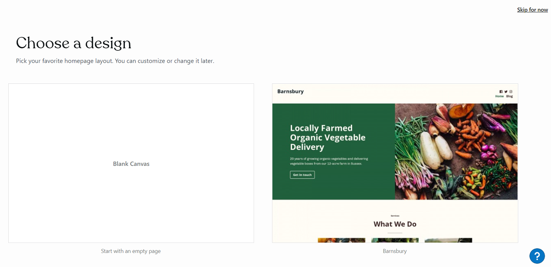
Task: Open help via the question mark button
Action: click(x=537, y=256)
